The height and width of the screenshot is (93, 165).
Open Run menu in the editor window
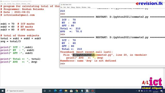point(13,4)
